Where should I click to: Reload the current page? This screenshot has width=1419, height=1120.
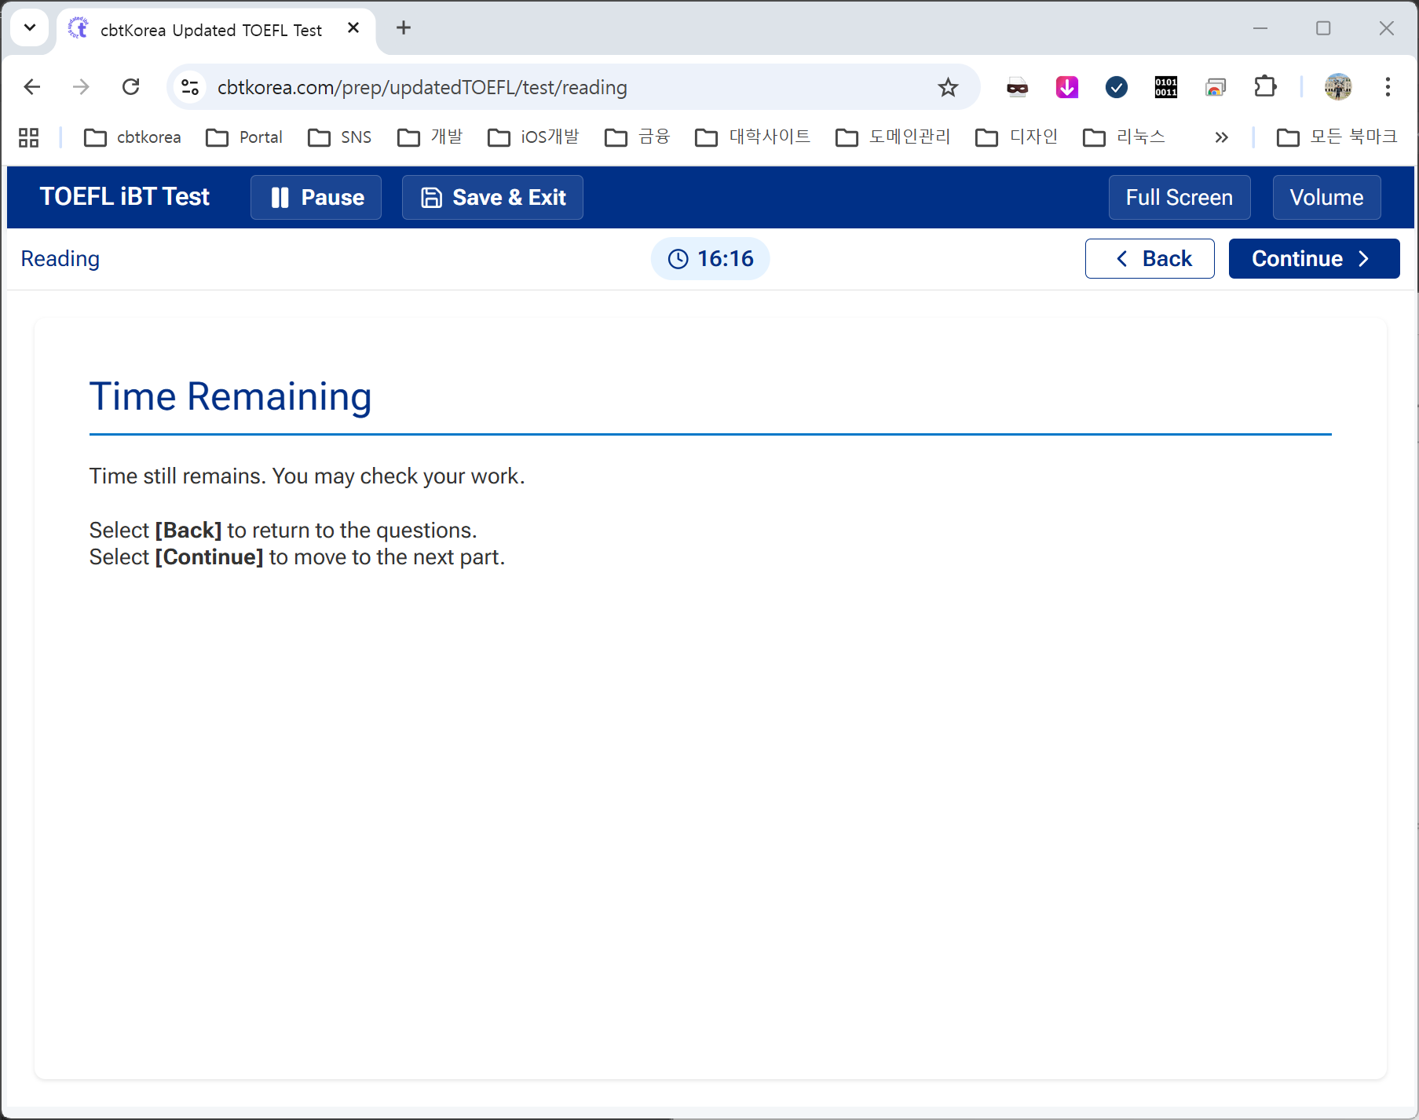pos(131,87)
